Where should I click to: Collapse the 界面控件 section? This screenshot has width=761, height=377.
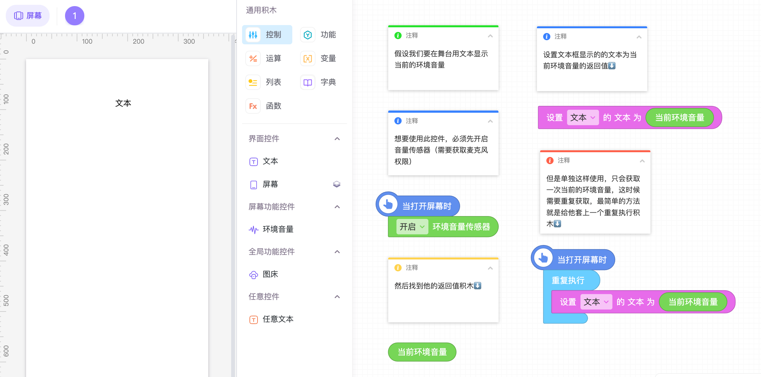click(x=337, y=139)
